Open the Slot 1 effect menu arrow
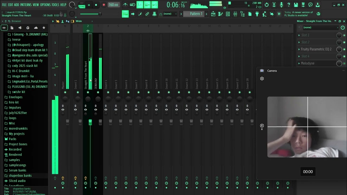Image resolution: width=347 pixels, height=195 pixels. tap(299, 35)
